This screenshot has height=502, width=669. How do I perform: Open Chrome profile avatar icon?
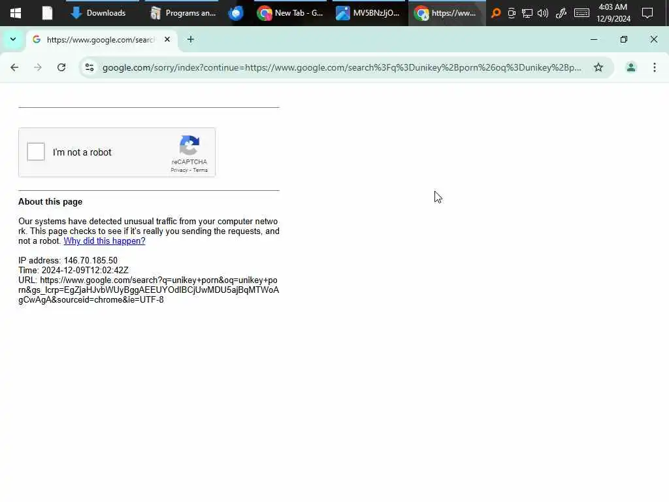pyautogui.click(x=630, y=67)
